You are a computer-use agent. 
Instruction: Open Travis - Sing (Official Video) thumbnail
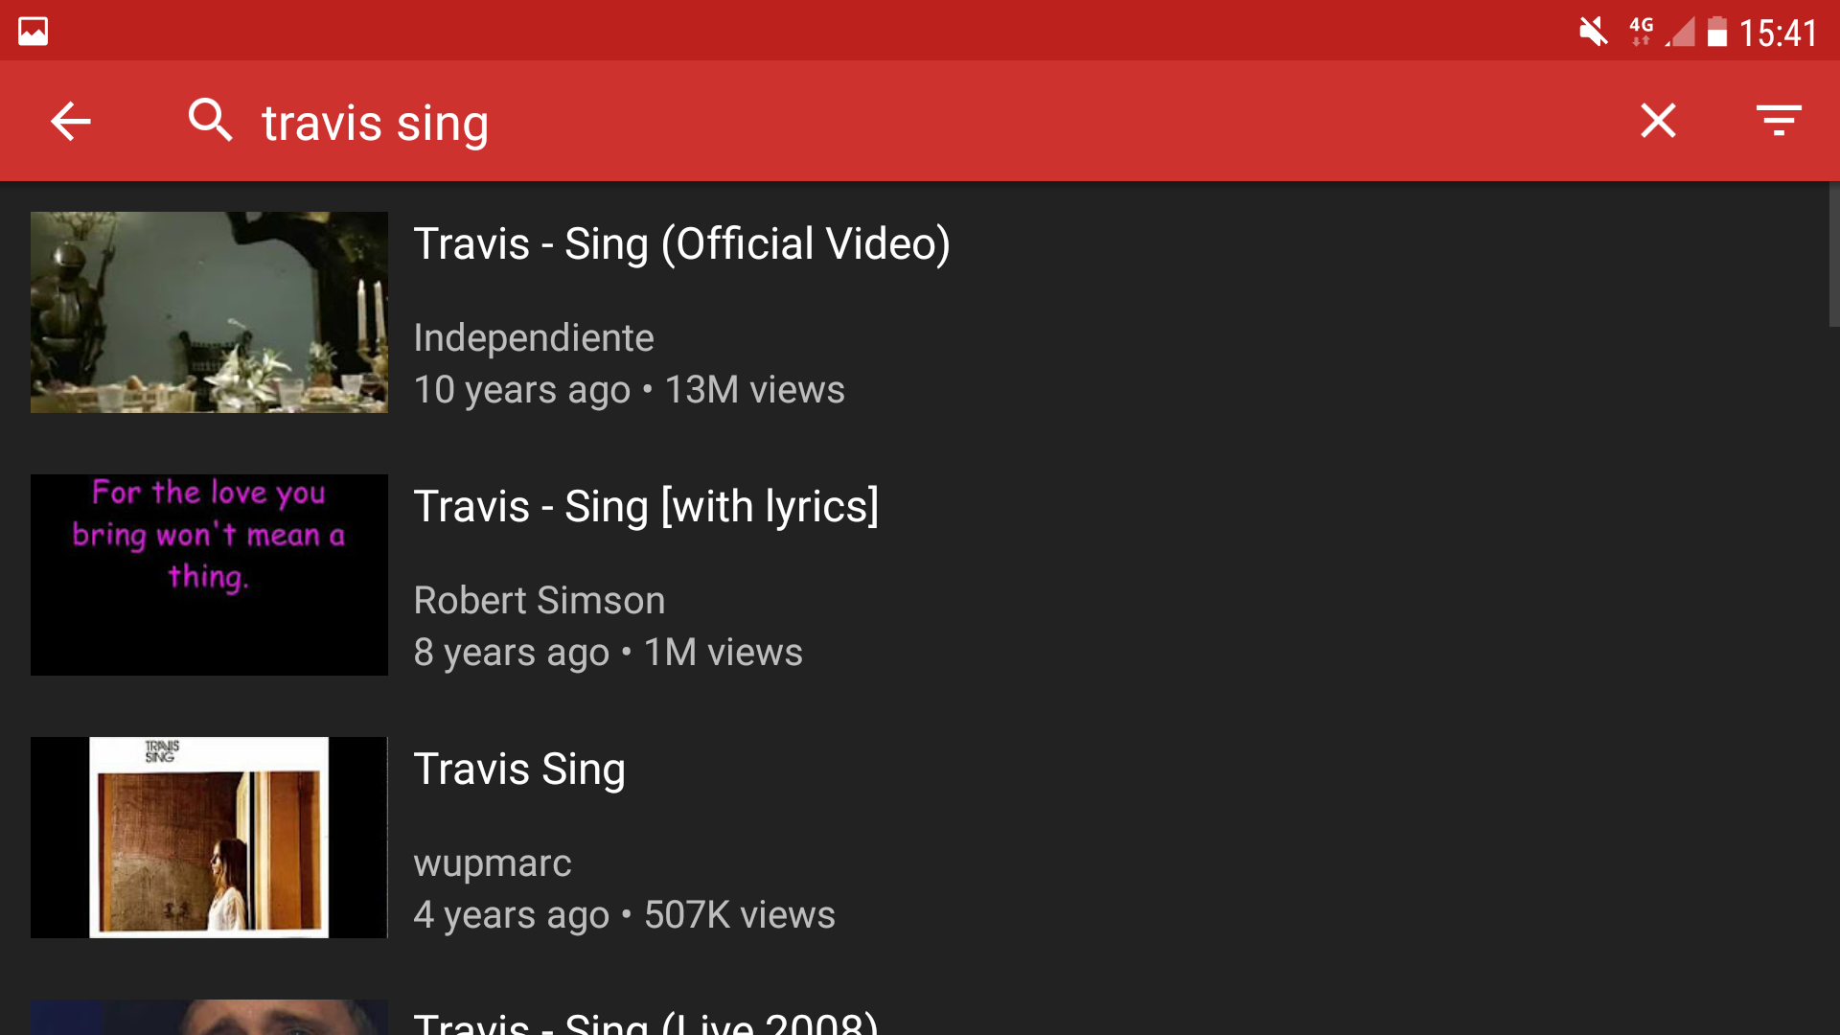[x=209, y=312]
